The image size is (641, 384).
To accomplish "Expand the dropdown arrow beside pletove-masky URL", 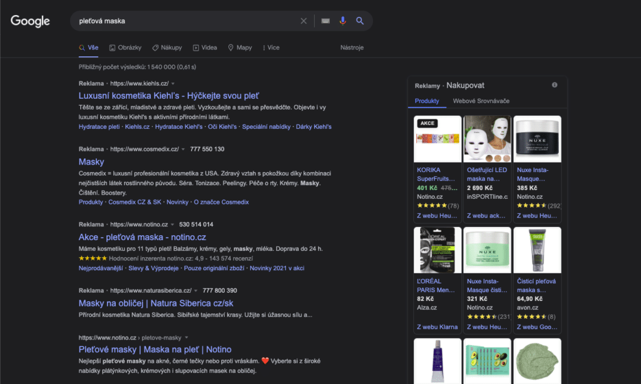I will [187, 338].
